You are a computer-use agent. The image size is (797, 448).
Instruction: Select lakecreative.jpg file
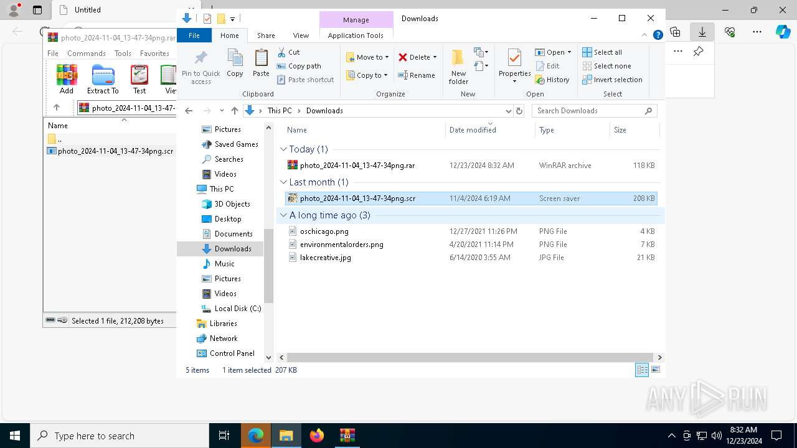pos(471,258)
